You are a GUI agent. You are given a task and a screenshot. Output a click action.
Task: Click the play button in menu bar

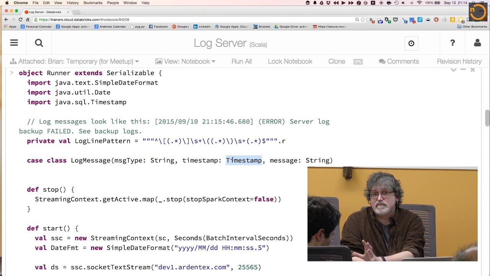click(343, 3)
